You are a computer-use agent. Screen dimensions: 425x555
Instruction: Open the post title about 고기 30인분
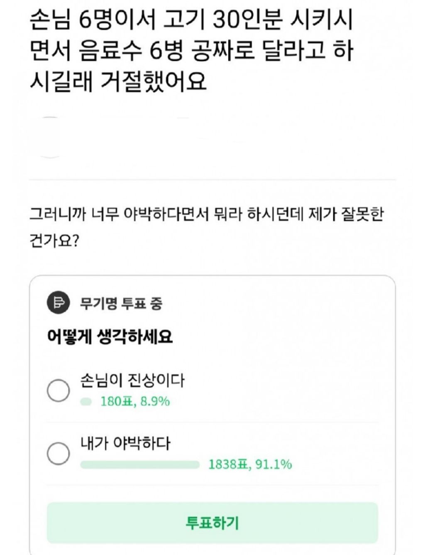point(191,21)
